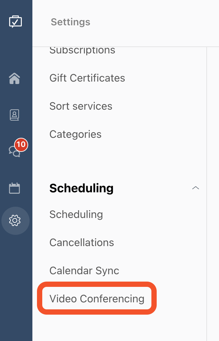
Task: Click the briefcase checkmark logo icon
Action: tap(15, 21)
